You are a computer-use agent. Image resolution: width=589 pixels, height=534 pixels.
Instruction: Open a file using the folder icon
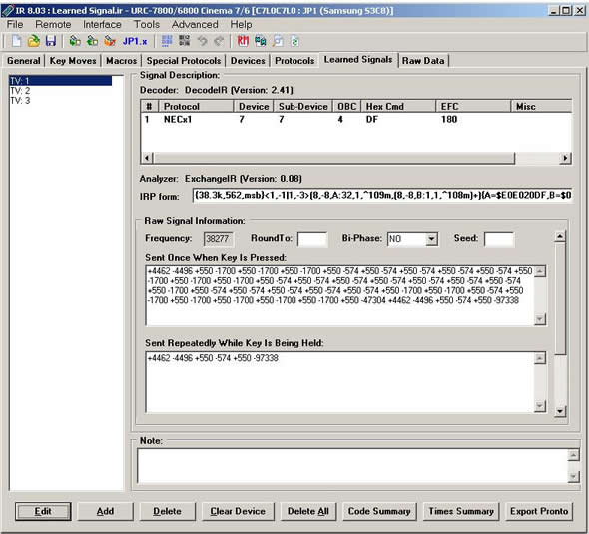(33, 41)
